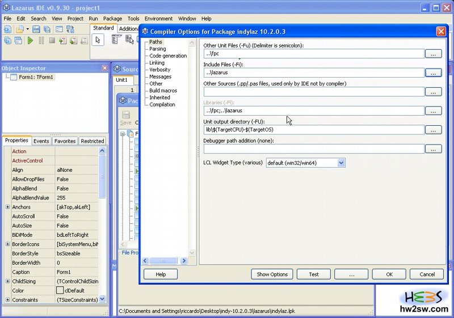The width and height of the screenshot is (454, 318).
Task: Select Verbosity in options tree
Action: [160, 70]
